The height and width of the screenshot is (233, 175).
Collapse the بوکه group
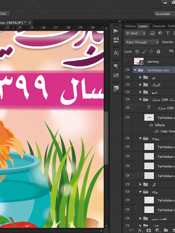pos(140,192)
